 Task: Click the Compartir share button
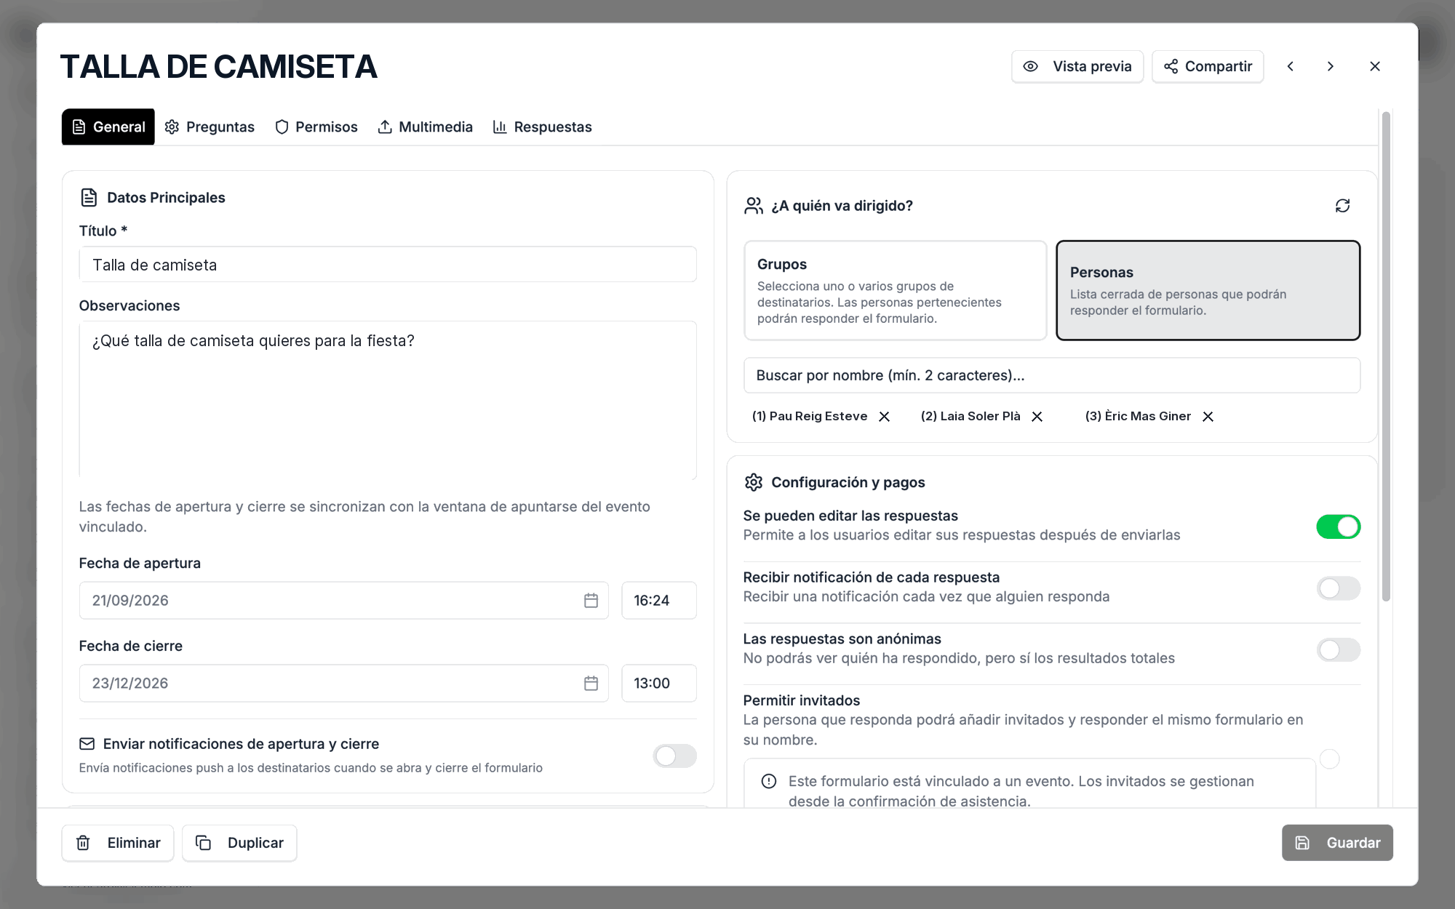1208,66
